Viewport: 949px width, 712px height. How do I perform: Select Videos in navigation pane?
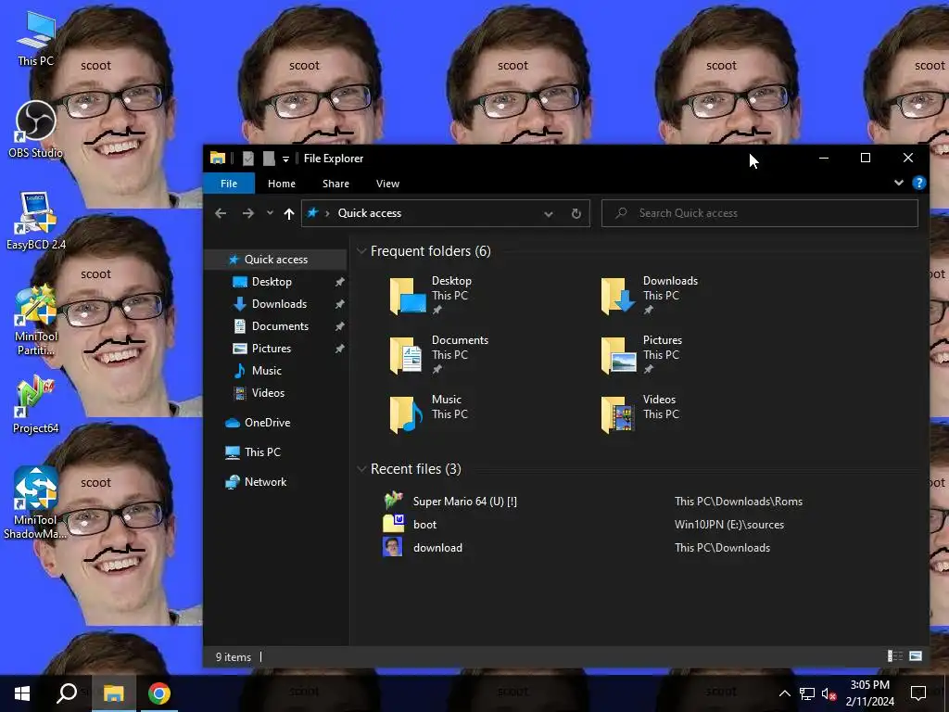[268, 393]
